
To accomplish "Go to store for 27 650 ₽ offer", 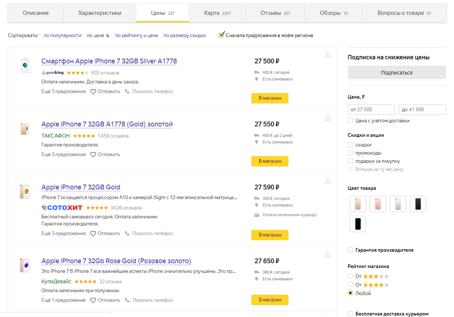I will pos(270,300).
